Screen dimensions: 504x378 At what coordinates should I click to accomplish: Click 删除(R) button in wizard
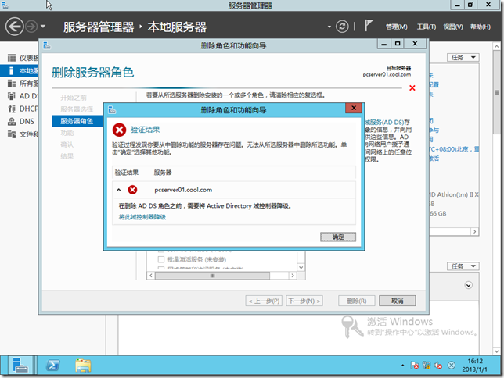[x=356, y=301]
